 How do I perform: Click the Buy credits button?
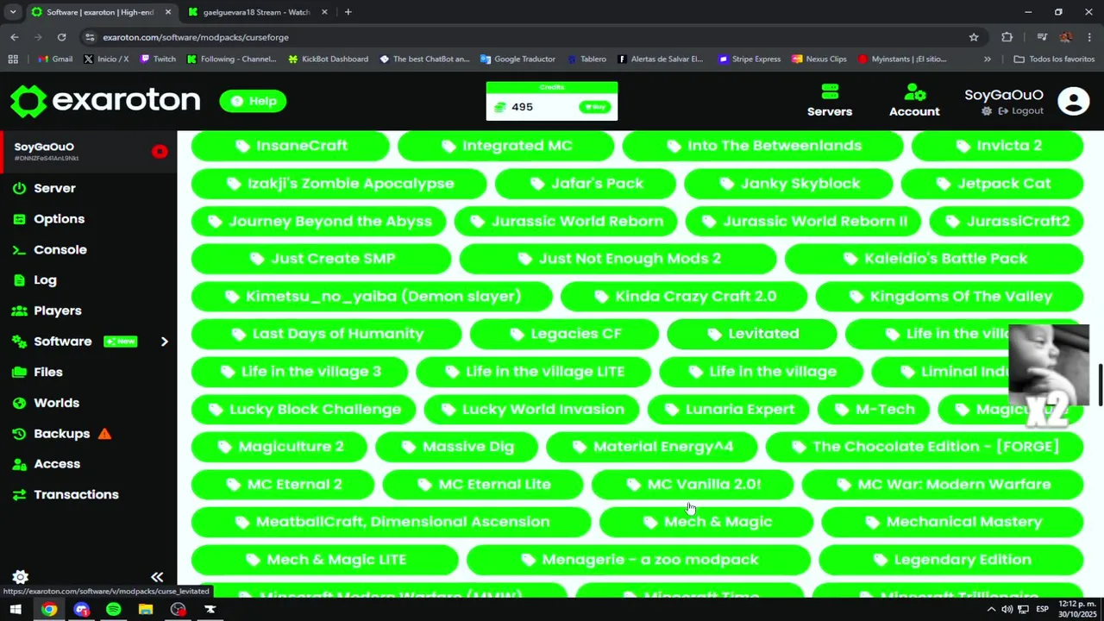pos(596,107)
